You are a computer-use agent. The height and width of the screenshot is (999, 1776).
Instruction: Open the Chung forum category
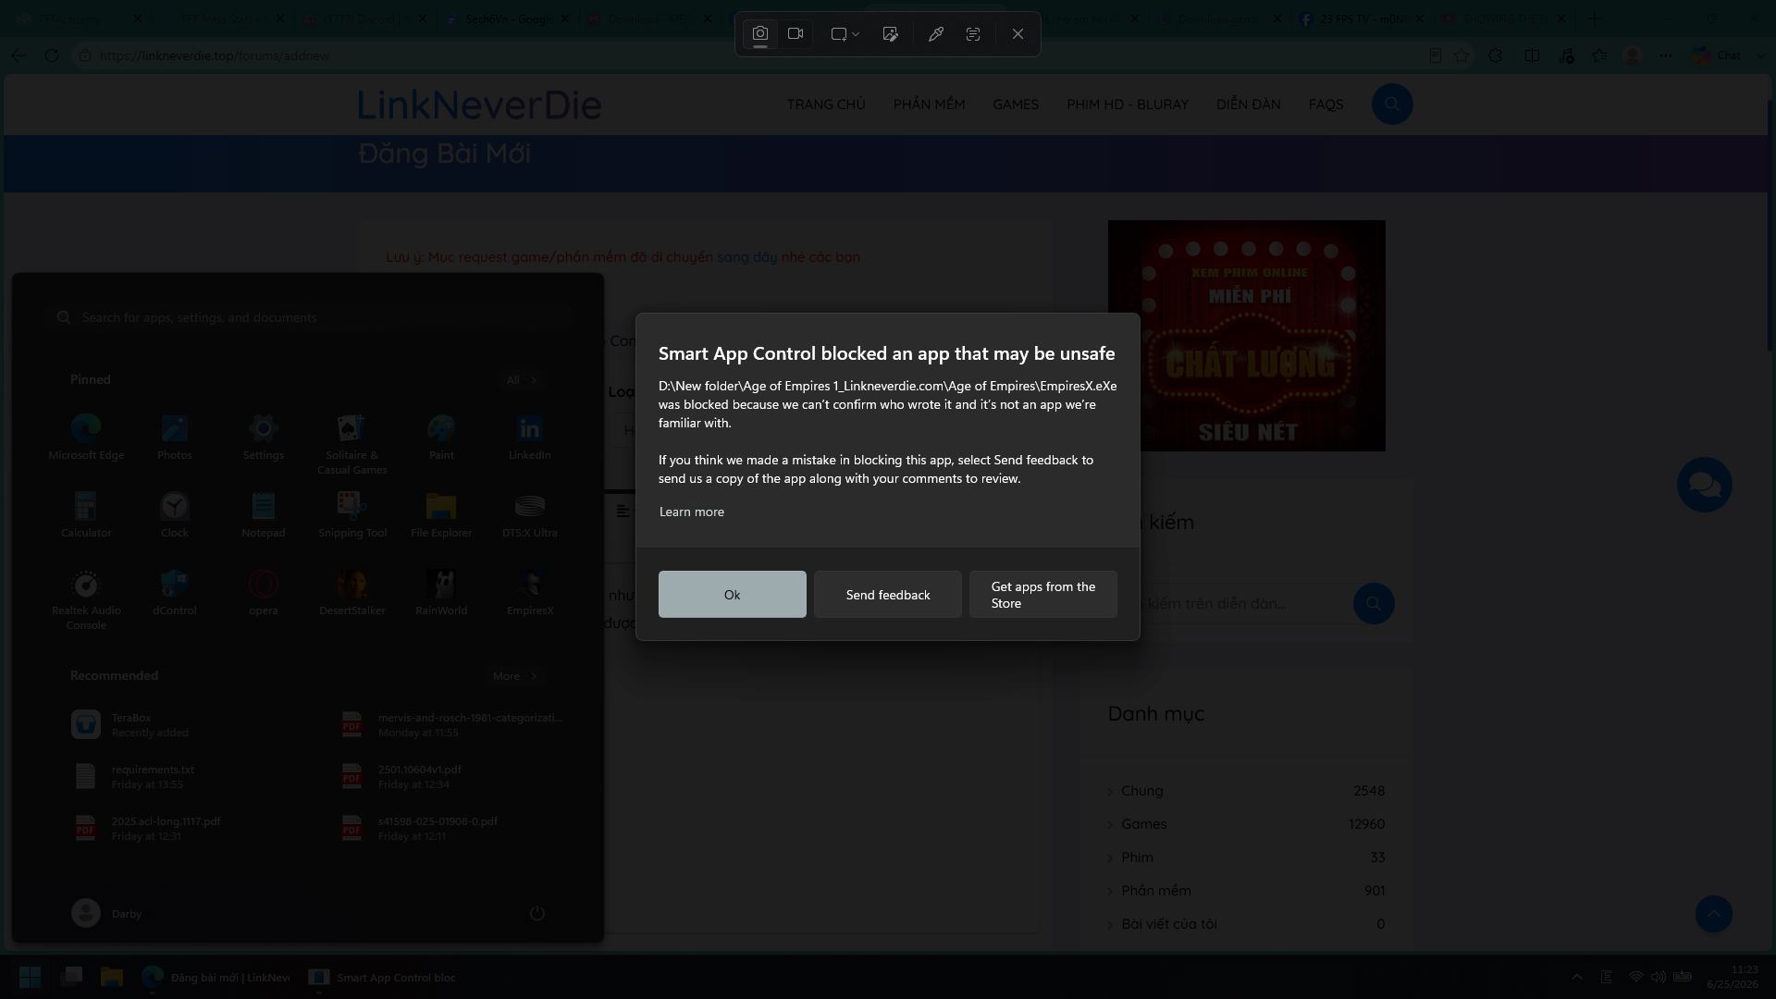tap(1142, 791)
